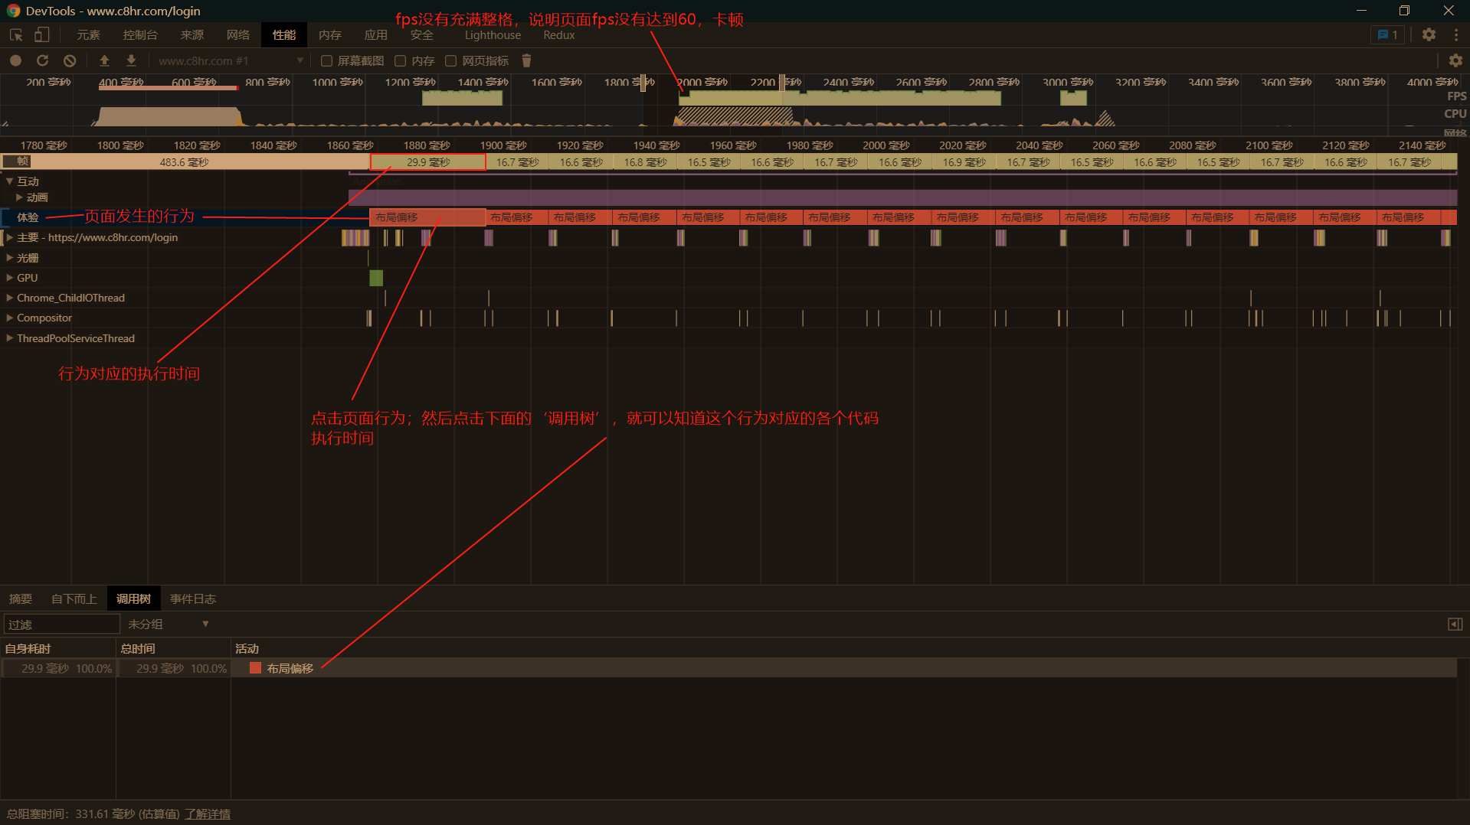Click the record performance profile button
This screenshot has height=825, width=1470.
(15, 60)
